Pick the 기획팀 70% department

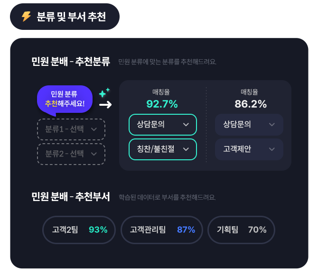click(241, 230)
